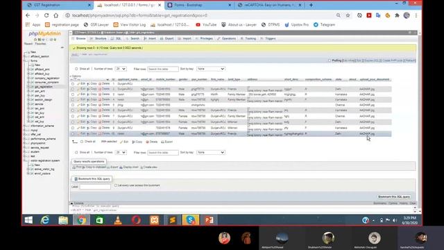
Task: Edit the checked rows via With selected Edit
Action: point(124,142)
